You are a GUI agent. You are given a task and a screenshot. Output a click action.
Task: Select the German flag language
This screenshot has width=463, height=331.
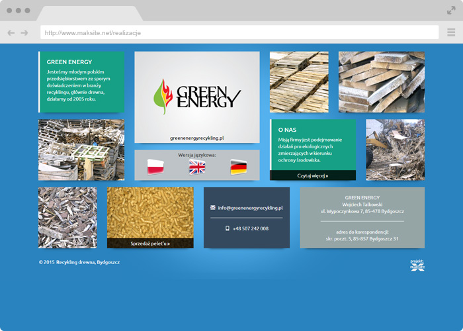coord(238,167)
